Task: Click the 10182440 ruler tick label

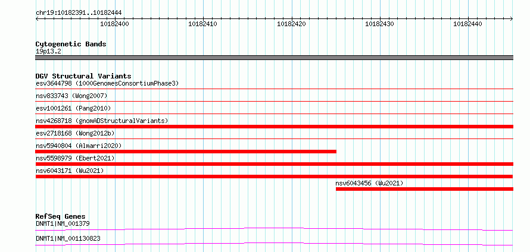Action: pos(468,24)
